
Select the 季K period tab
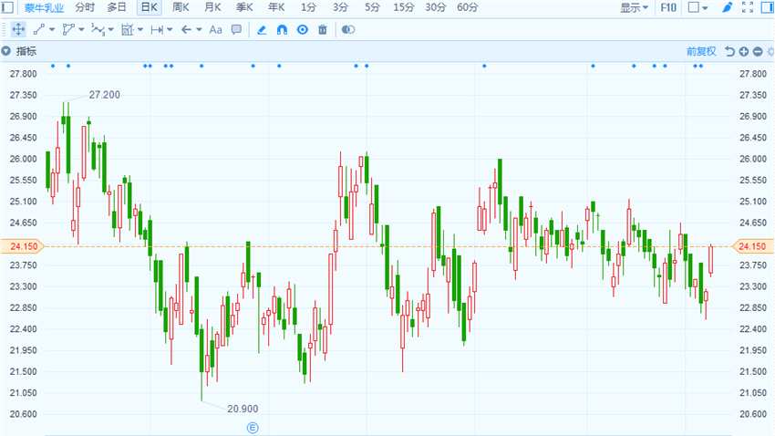pyautogui.click(x=244, y=7)
